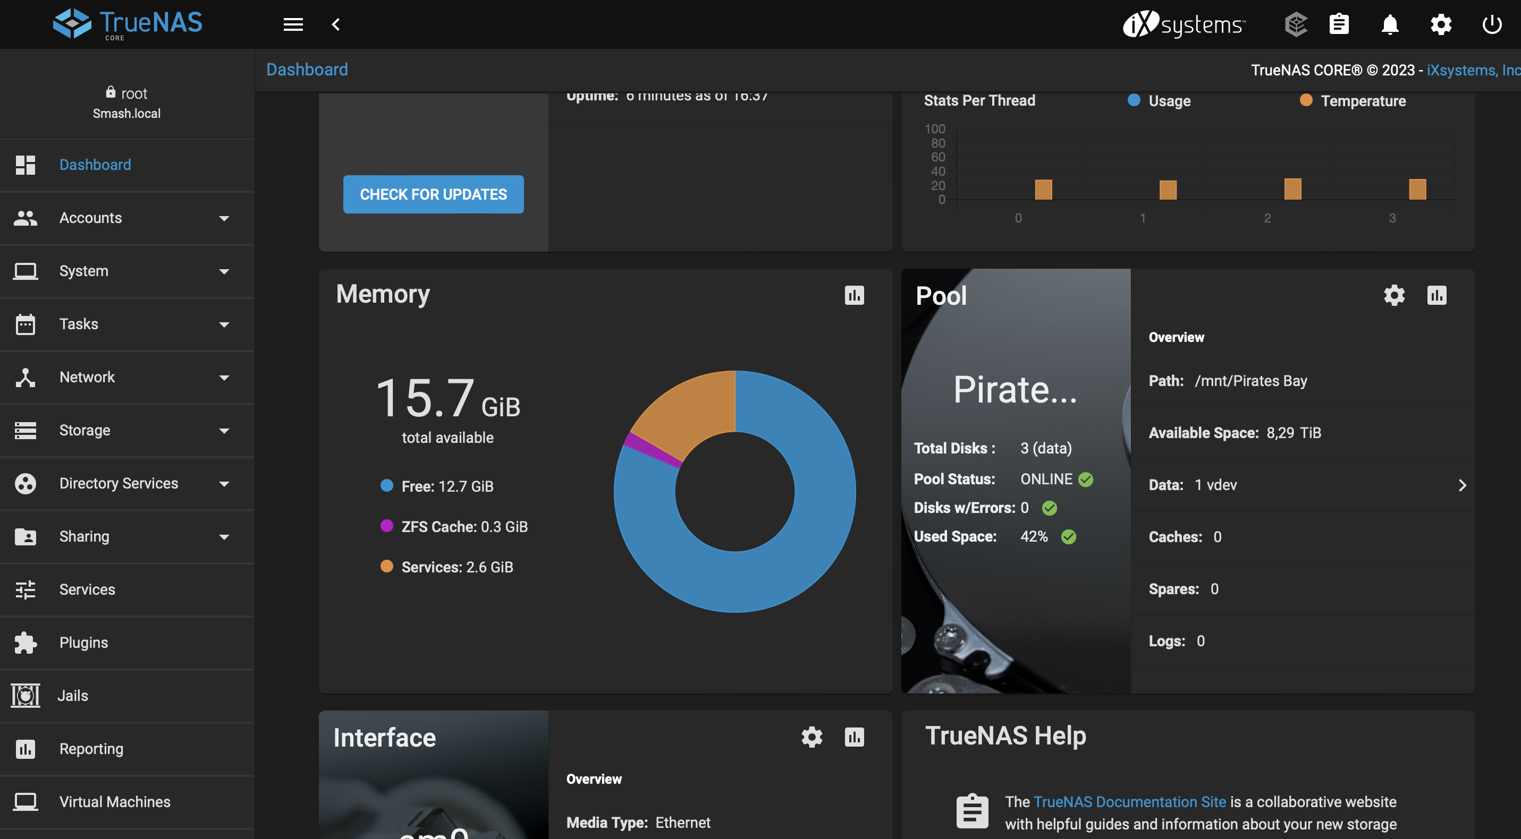Open Interface widget reports chart icon
This screenshot has height=839, width=1521.
854,737
